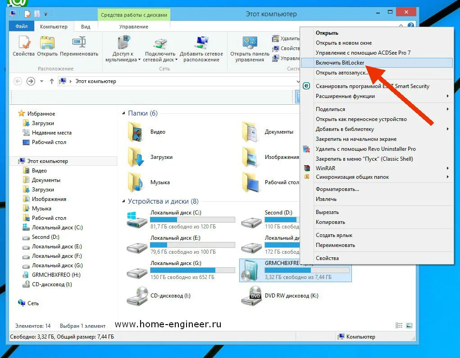Expand Добавить в библиотеку submenu
Image resolution: width=460 pixels, height=358 pixels.
point(377,129)
